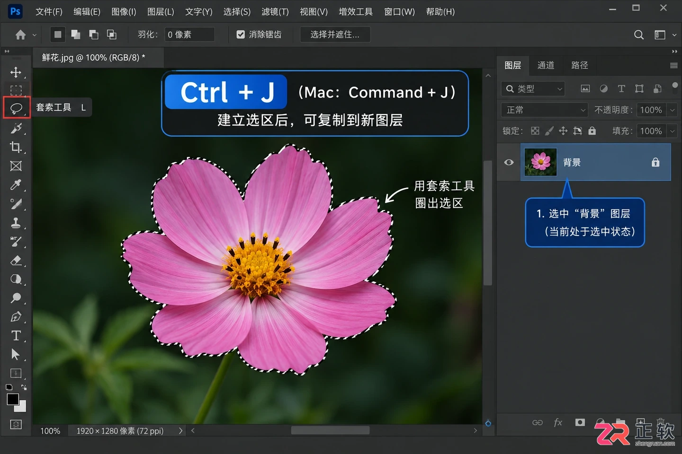This screenshot has width=682, height=454.
Task: Filter layers by smart object icon
Action: 657,88
